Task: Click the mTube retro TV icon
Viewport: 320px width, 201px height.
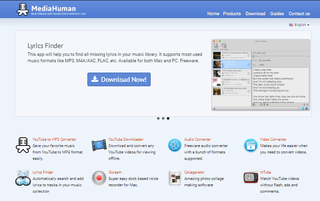Action: 251,177
